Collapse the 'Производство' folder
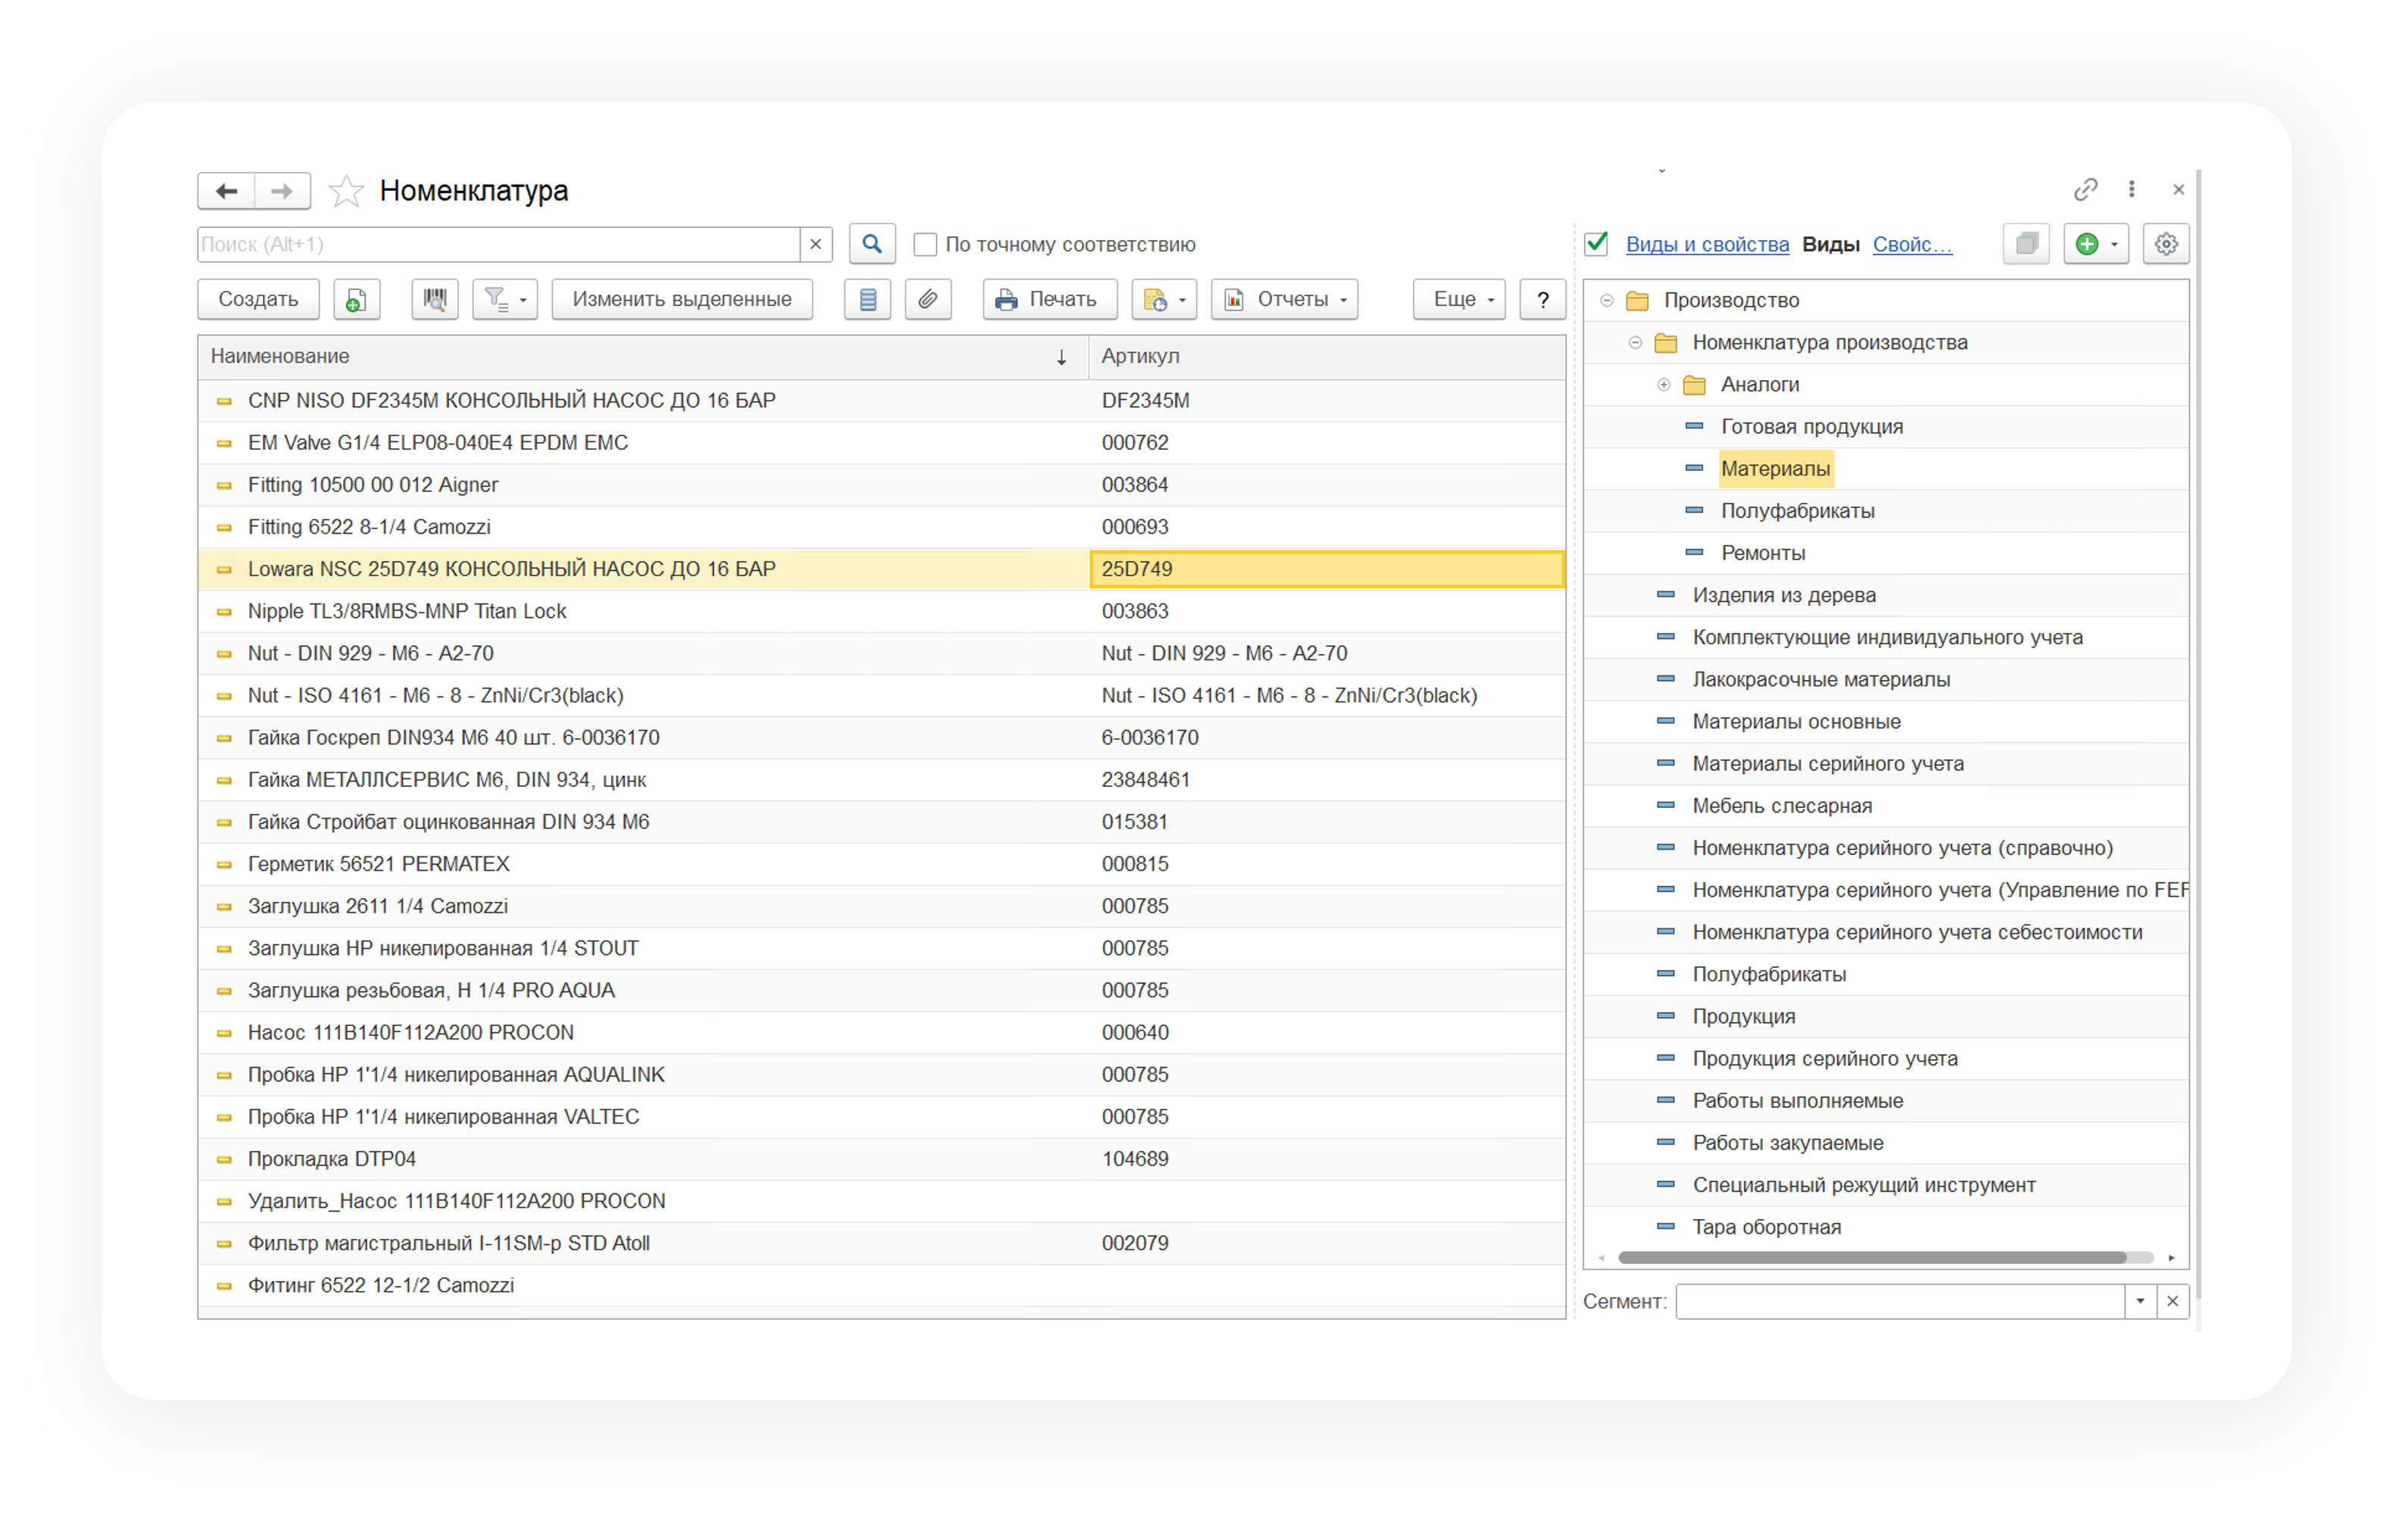The image size is (2408, 1516). (1607, 300)
